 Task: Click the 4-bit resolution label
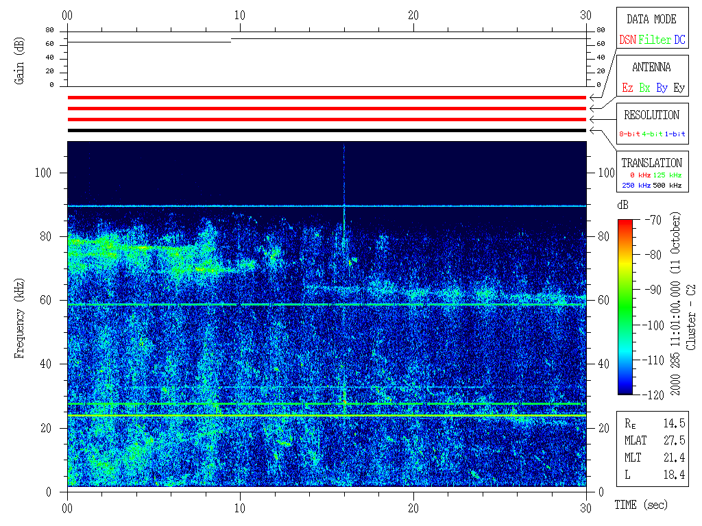pyautogui.click(x=653, y=134)
